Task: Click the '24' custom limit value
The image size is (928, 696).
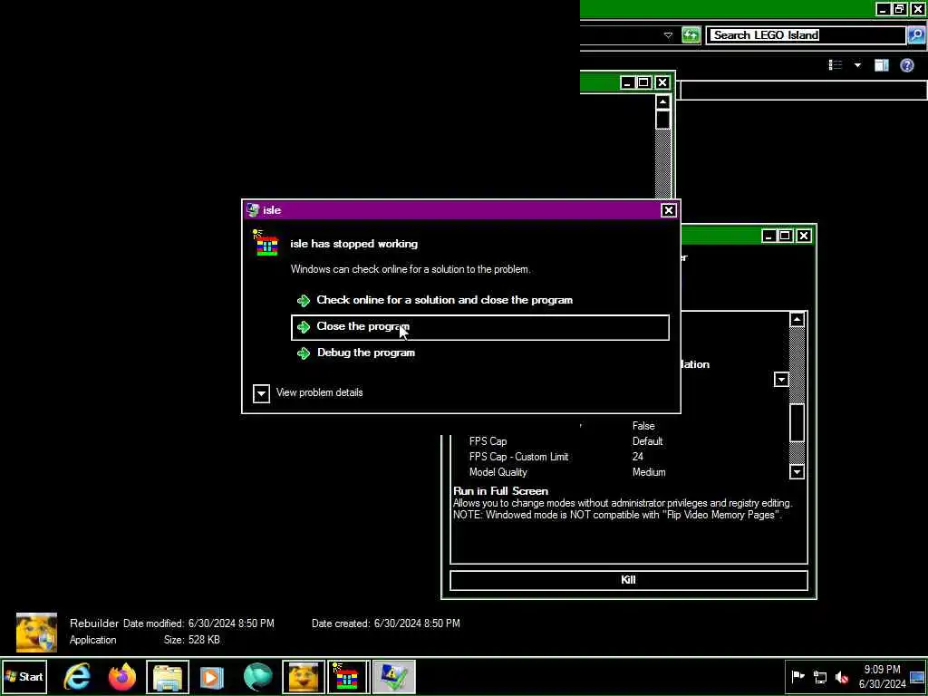Action: (637, 457)
